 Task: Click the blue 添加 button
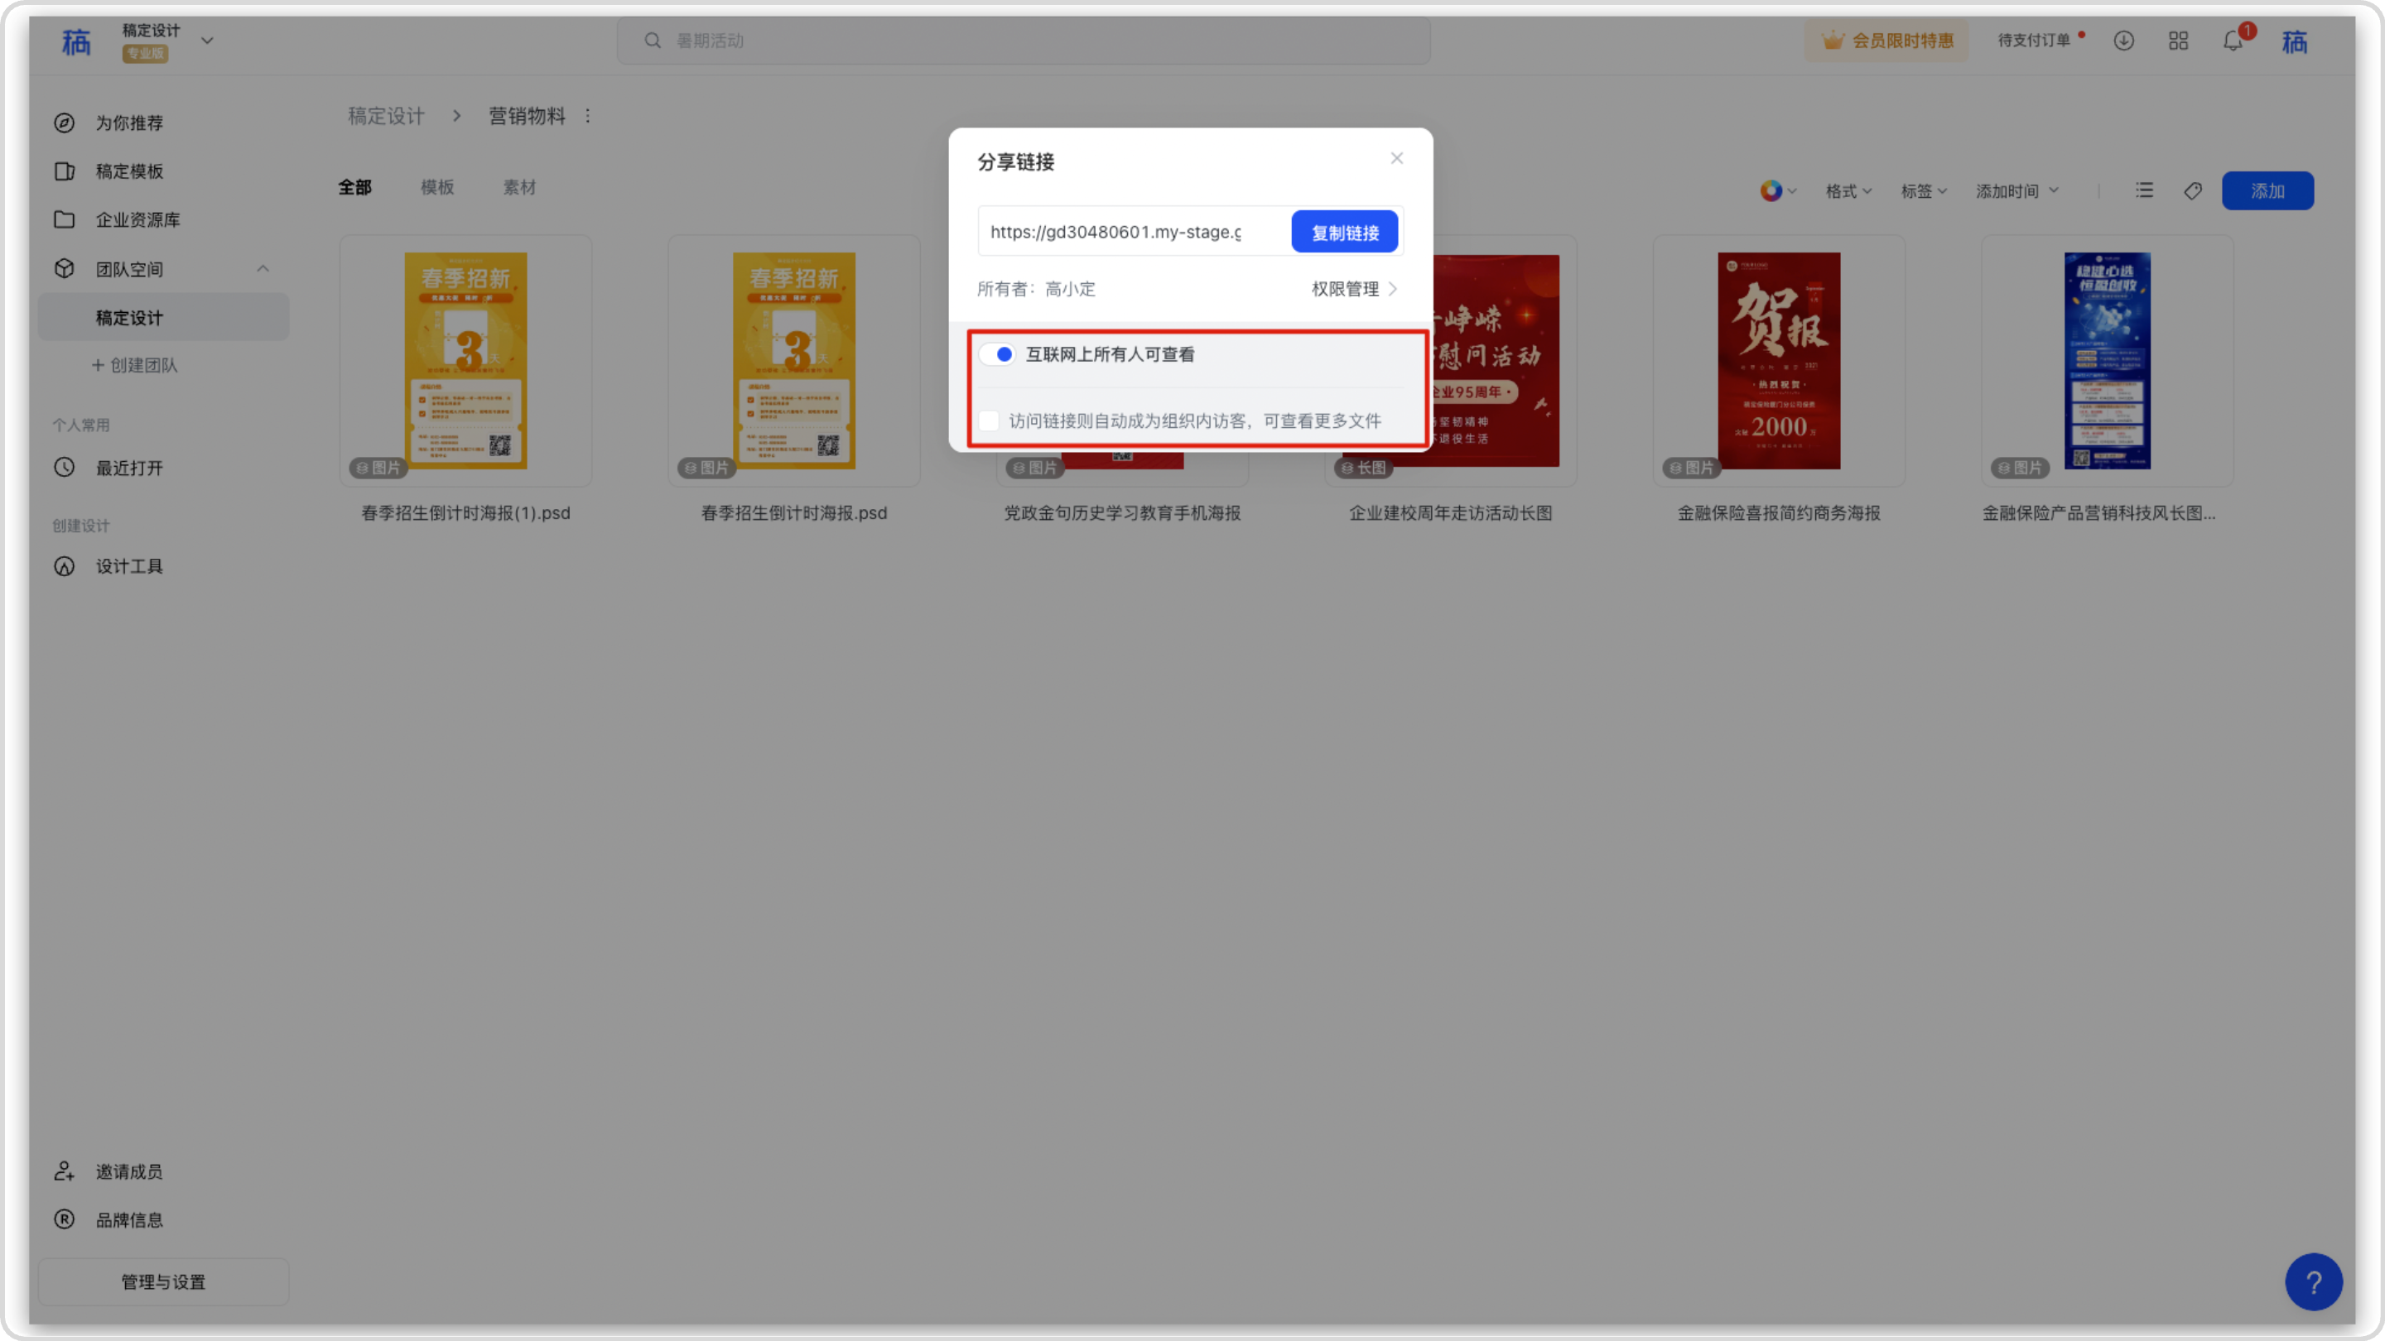[x=2267, y=190]
